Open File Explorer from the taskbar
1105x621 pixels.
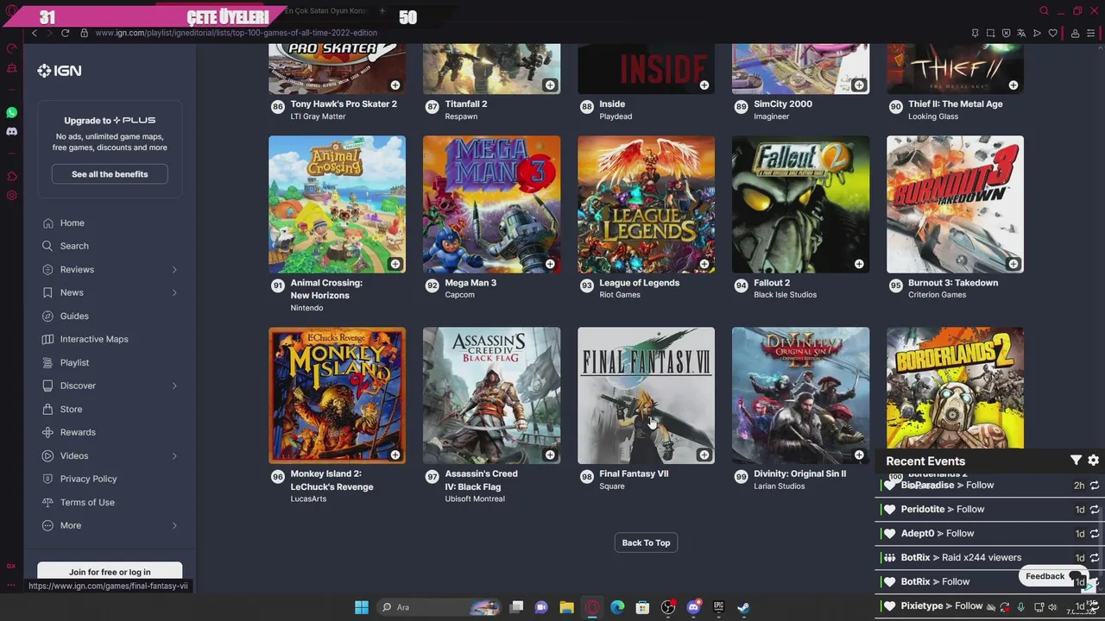[566, 607]
